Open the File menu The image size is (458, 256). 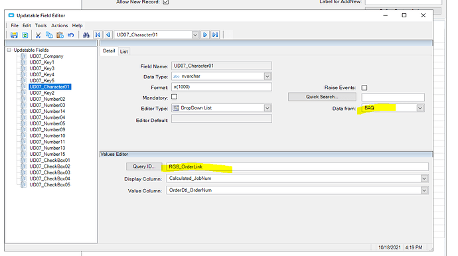(15, 25)
